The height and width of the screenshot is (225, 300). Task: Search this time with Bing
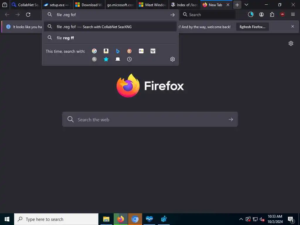click(x=118, y=51)
